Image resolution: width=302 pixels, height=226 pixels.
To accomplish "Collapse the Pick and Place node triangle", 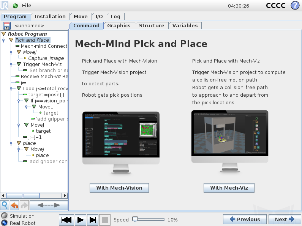I will 11,40.
